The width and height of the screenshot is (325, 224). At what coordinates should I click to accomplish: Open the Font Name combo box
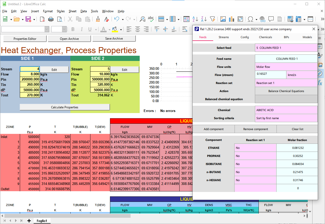pyautogui.click(x=25, y=29)
